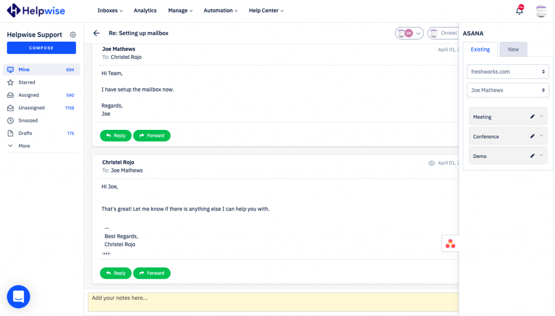
Task: Toggle the eye icon on Christel's message
Action: 431,163
